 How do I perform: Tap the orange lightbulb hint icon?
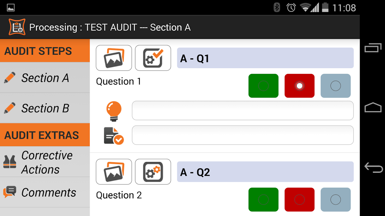(x=114, y=111)
